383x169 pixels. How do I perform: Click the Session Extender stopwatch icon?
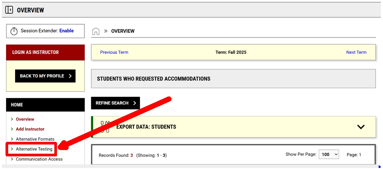pos(14,31)
